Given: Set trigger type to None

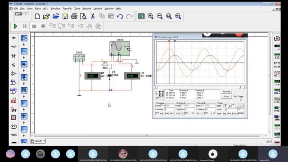Looking at the screenshot, I should [x=241, y=114].
